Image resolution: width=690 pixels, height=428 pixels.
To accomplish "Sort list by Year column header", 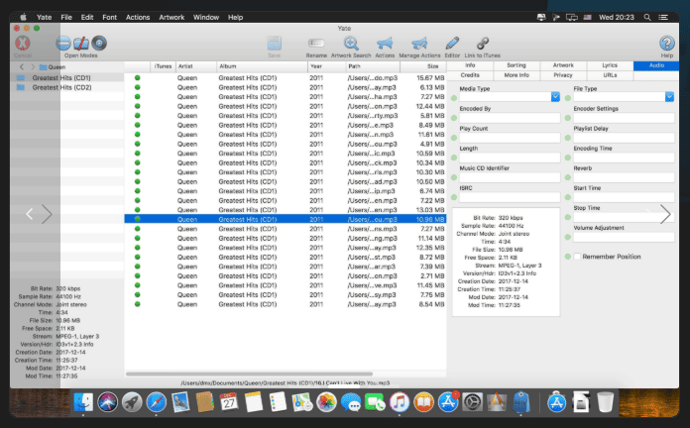I will pos(326,66).
